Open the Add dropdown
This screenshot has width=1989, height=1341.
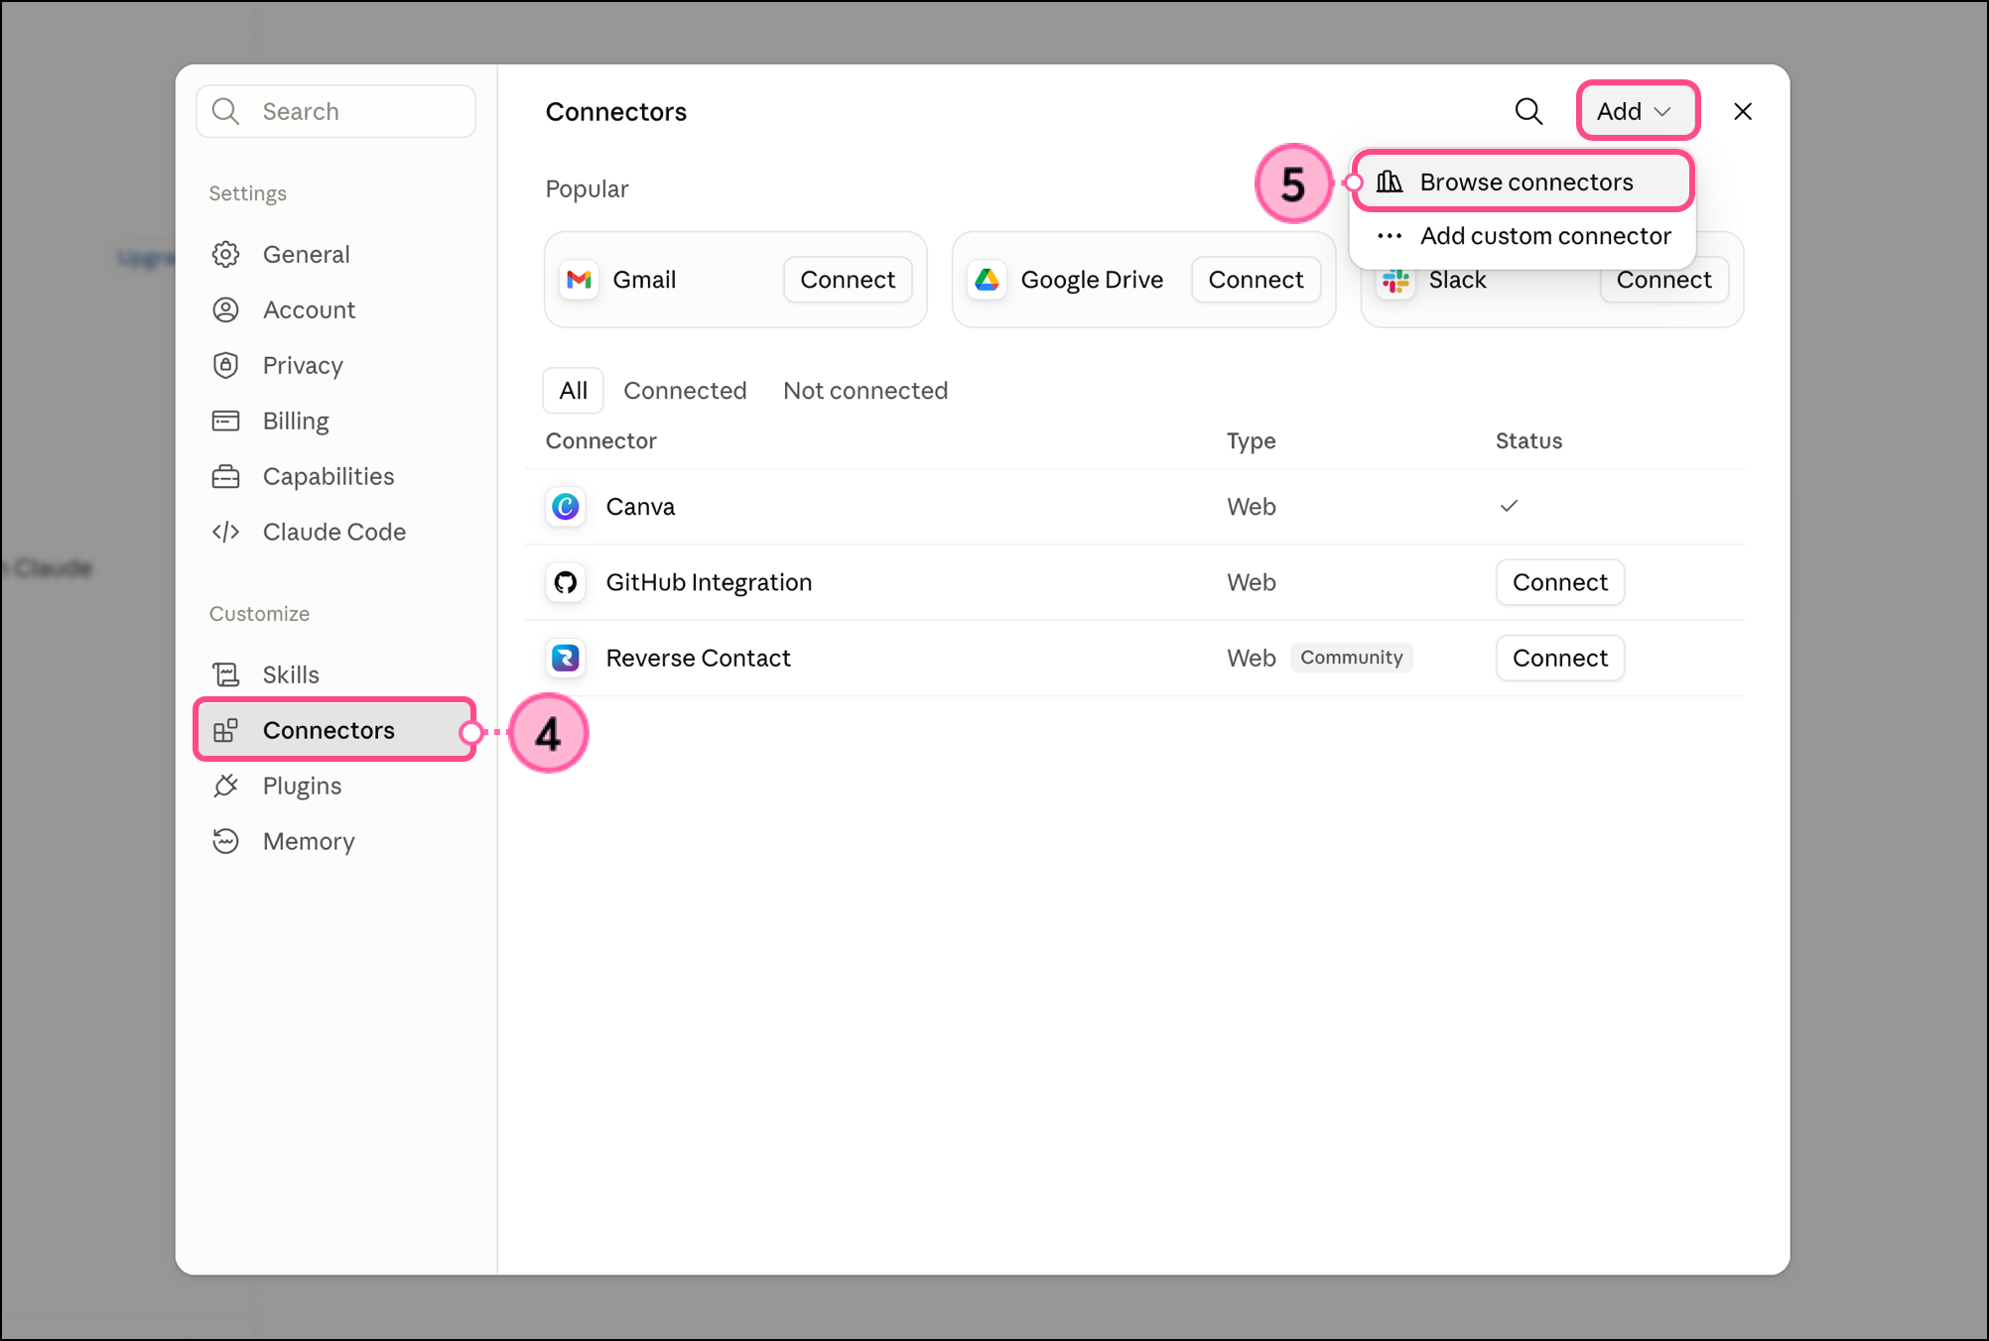(1638, 111)
